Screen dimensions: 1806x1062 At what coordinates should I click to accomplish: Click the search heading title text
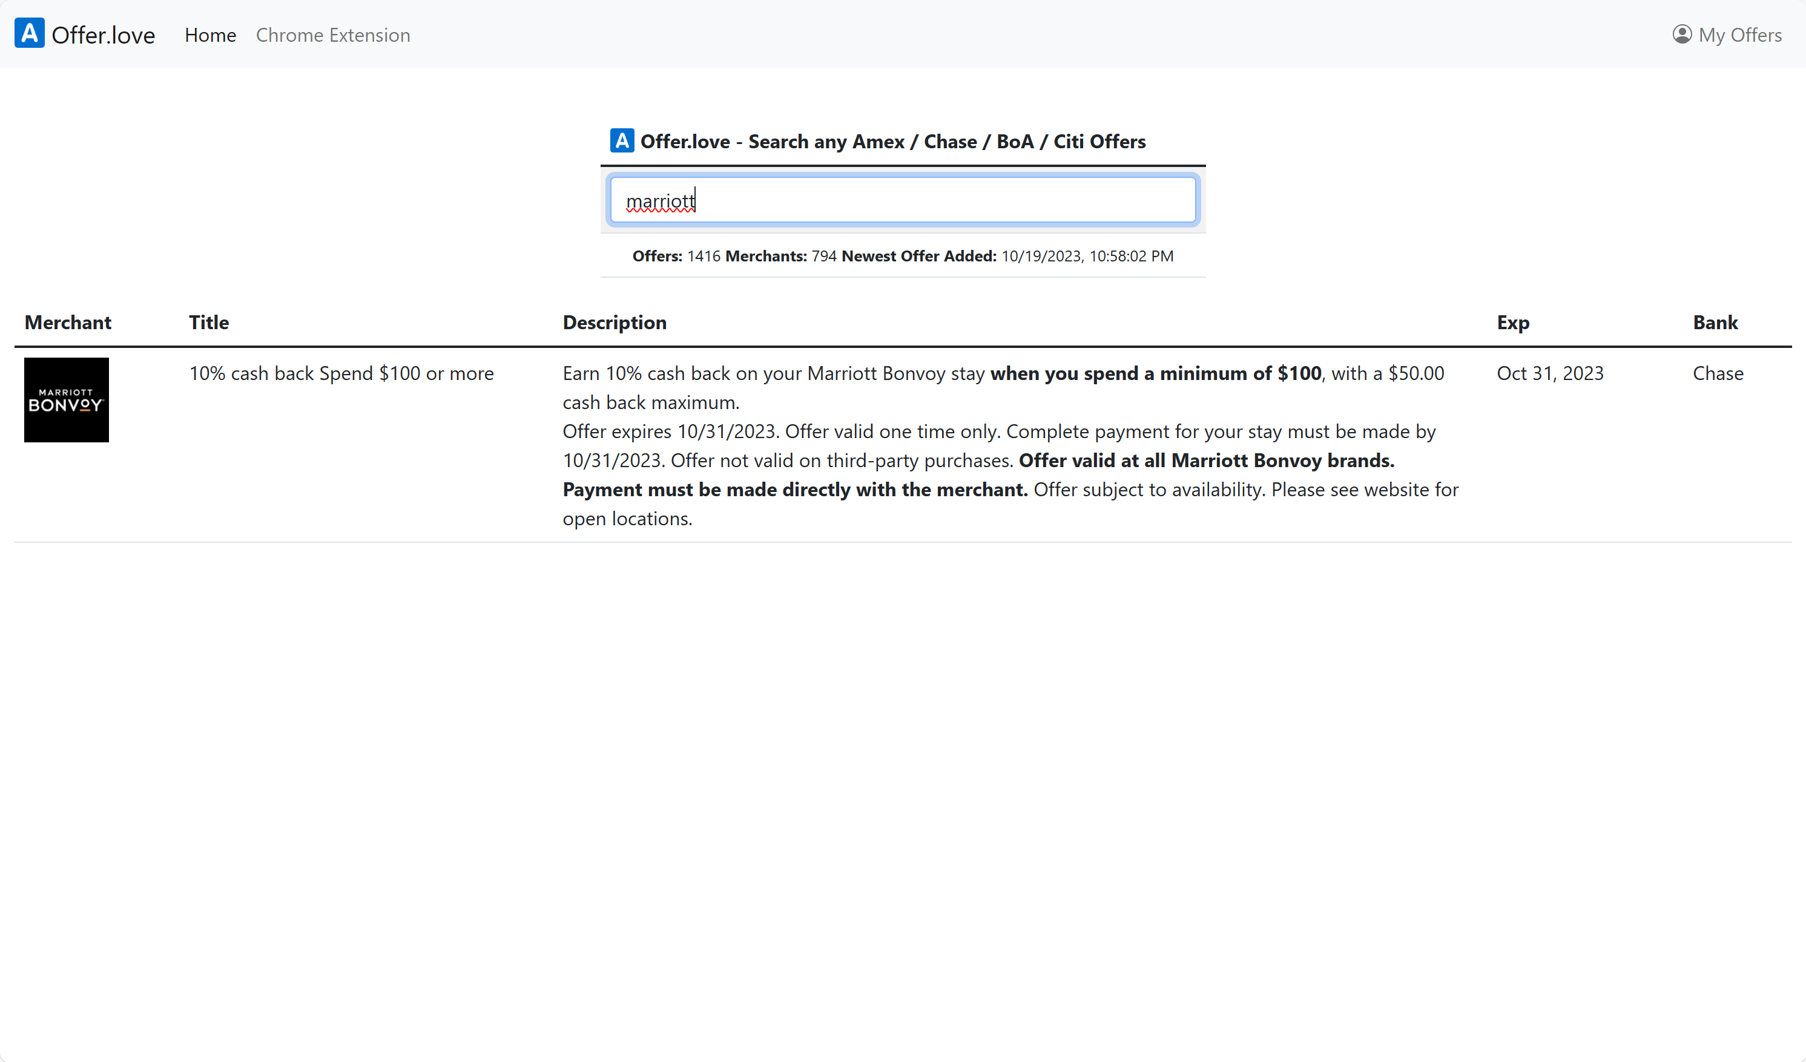[x=892, y=142]
